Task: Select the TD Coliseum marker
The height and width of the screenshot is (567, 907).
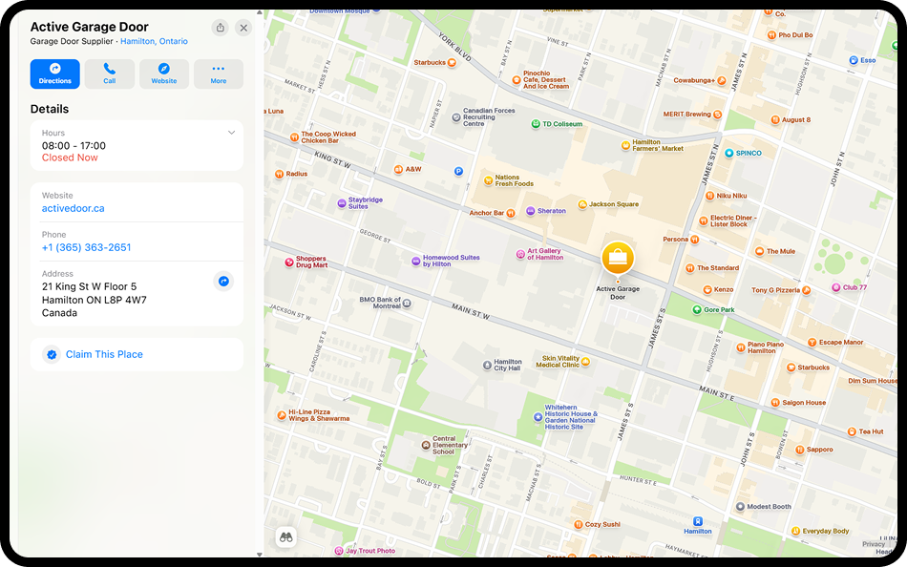Action: coord(536,124)
